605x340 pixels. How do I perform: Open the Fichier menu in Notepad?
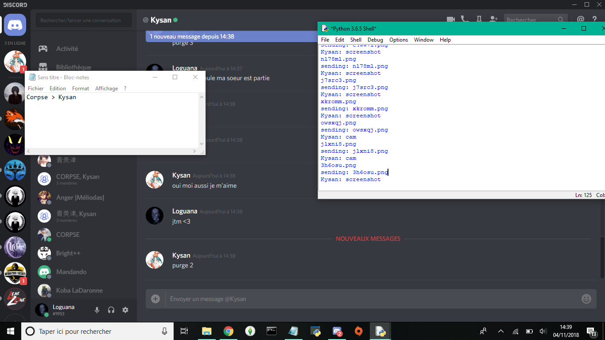pyautogui.click(x=36, y=89)
